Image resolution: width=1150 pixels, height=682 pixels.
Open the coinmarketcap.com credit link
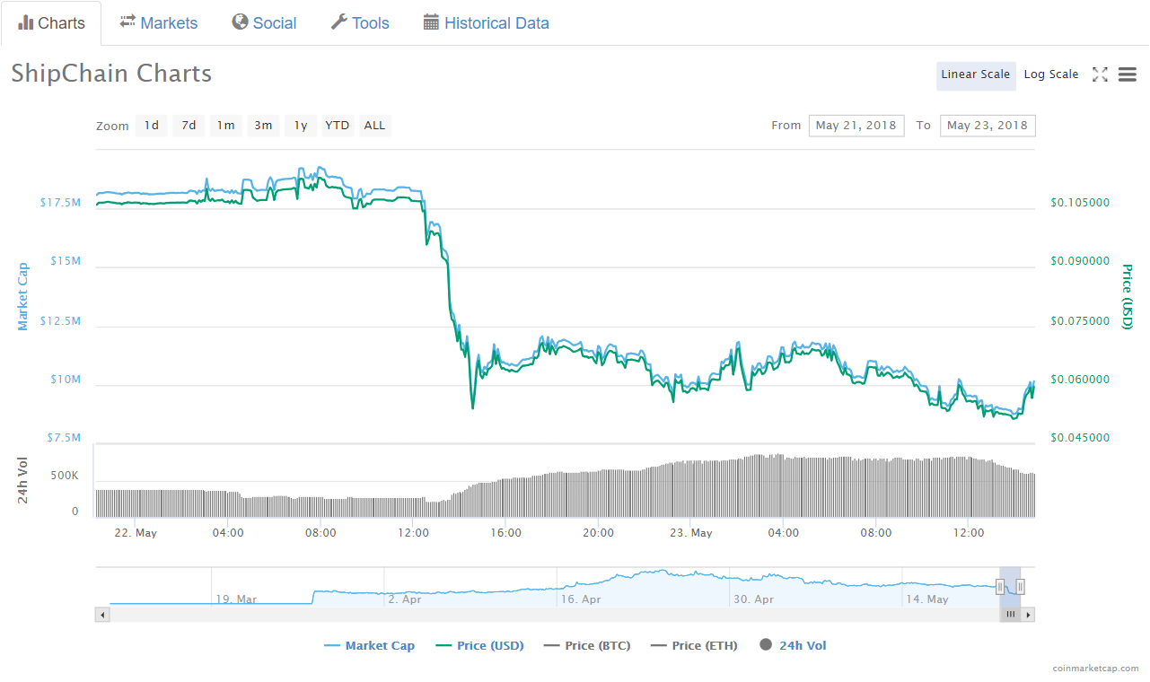[x=1095, y=669]
